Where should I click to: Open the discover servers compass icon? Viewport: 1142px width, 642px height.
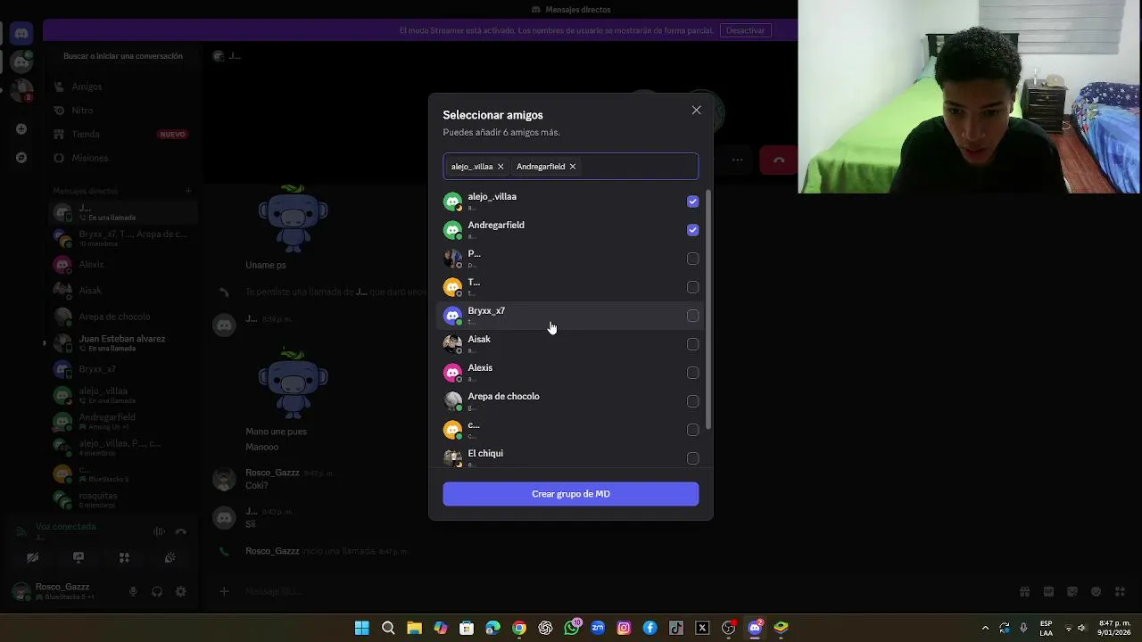pyautogui.click(x=21, y=158)
